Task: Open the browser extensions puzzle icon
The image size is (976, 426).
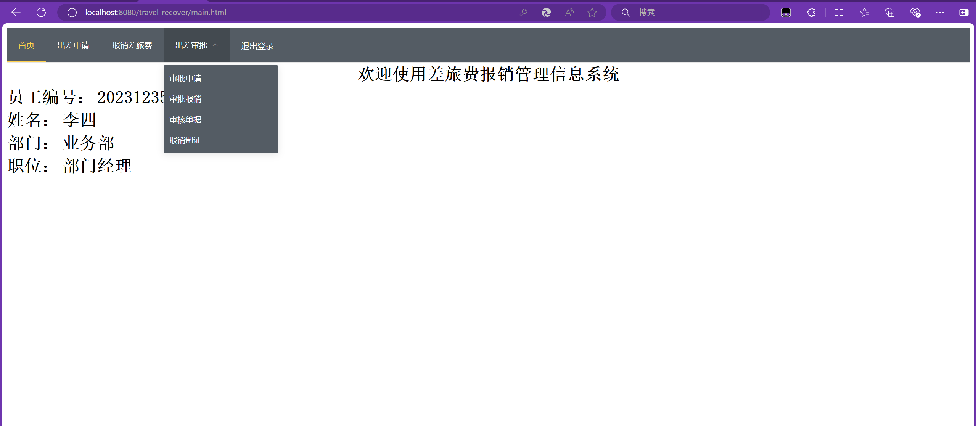Action: [x=811, y=13]
